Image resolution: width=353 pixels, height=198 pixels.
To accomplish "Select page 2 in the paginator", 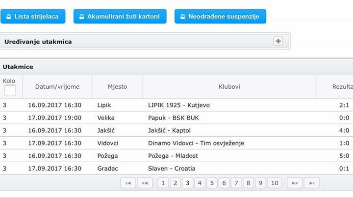I will [175, 183].
